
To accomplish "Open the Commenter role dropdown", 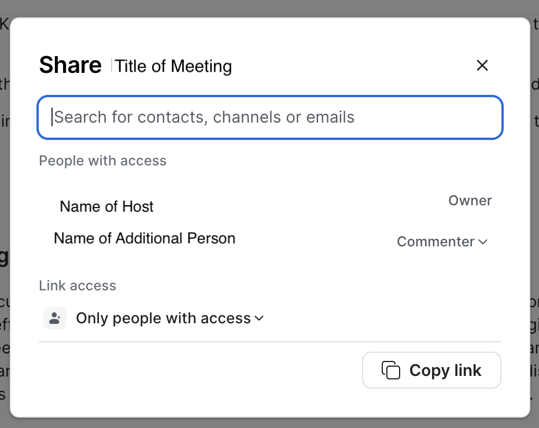I will (442, 242).
